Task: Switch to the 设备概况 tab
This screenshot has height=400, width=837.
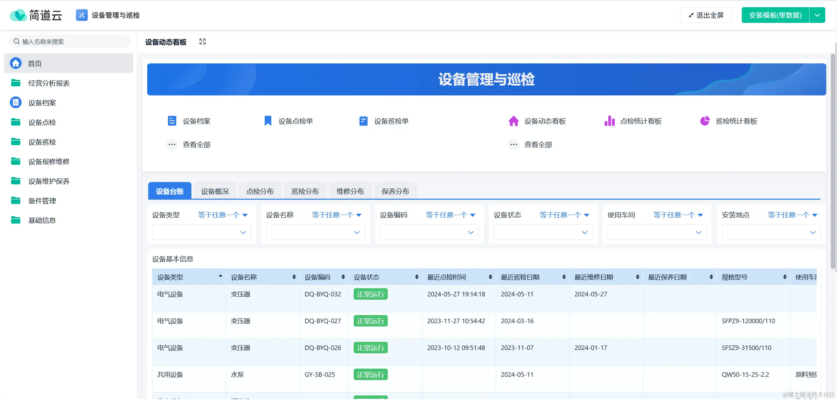Action: click(215, 191)
